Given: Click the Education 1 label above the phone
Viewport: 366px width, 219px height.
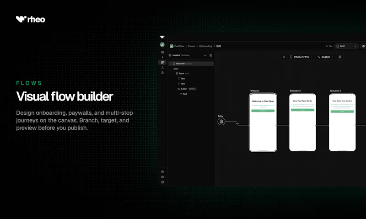Looking at the screenshot, I should 295,91.
